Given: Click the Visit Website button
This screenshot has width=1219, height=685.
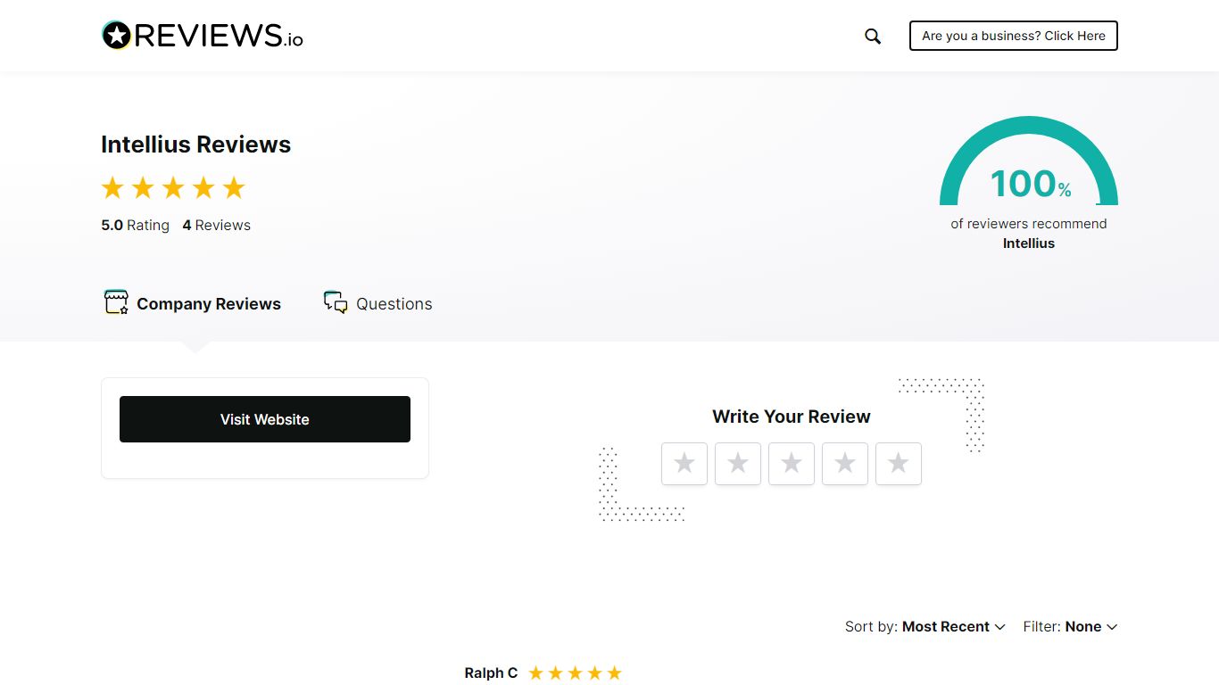Looking at the screenshot, I should [265, 419].
